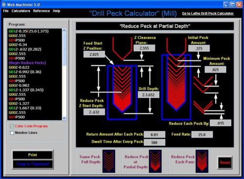Click the Feed Rate input field
244x179 pixels.
click(x=202, y=135)
